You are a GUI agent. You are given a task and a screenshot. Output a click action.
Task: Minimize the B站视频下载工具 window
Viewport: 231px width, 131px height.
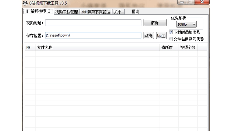(x=182, y=2)
